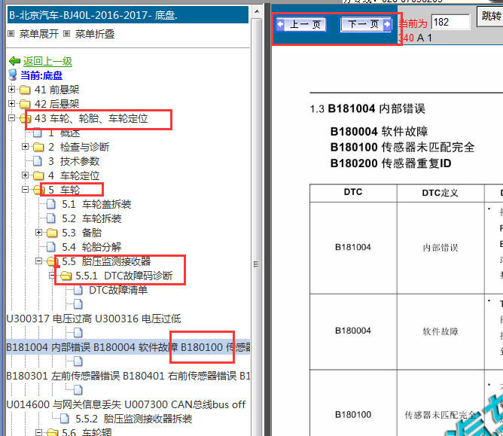Collapse the 5 车轮 node
Viewport: 503px width, 436px height.
coord(25,189)
